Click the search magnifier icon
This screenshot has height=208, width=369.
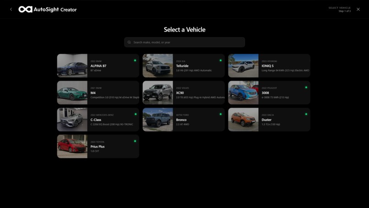pos(129,42)
